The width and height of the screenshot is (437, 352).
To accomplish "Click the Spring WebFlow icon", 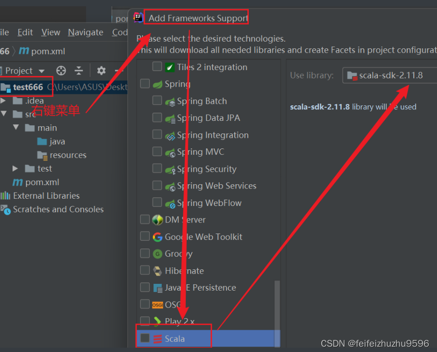I will coord(170,204).
